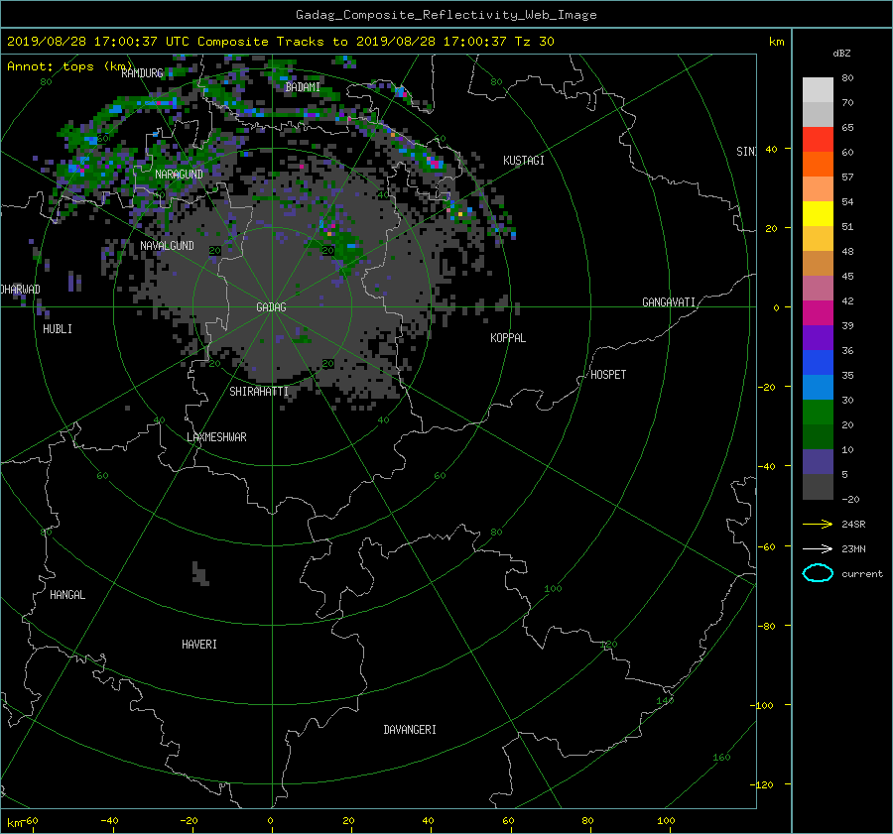The image size is (893, 834).
Task: Click the 'km' unit label at top right
Action: [776, 42]
